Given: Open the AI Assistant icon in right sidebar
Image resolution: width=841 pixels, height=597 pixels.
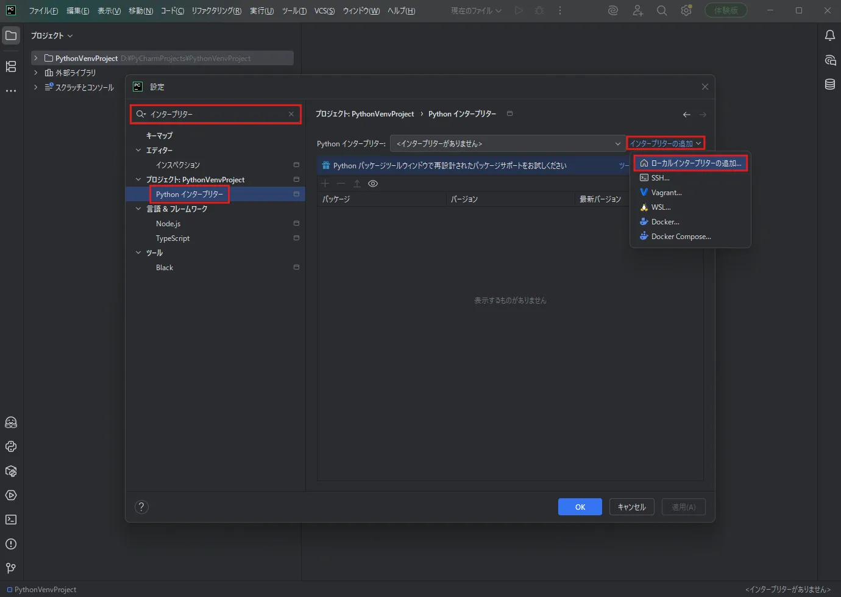Looking at the screenshot, I should pos(830,60).
